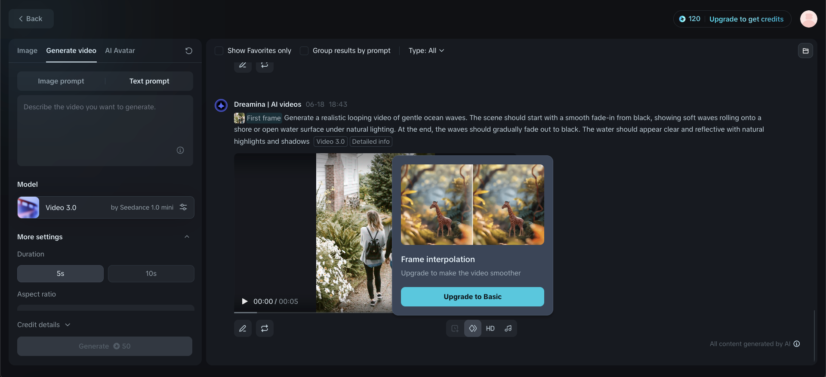
Task: Click the info icon beside 'All content generated by AI'
Action: [797, 344]
